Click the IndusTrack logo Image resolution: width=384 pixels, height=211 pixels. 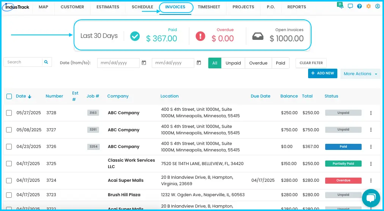[x=16, y=7]
